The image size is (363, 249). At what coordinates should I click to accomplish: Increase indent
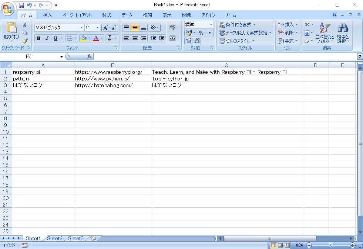click(x=161, y=38)
